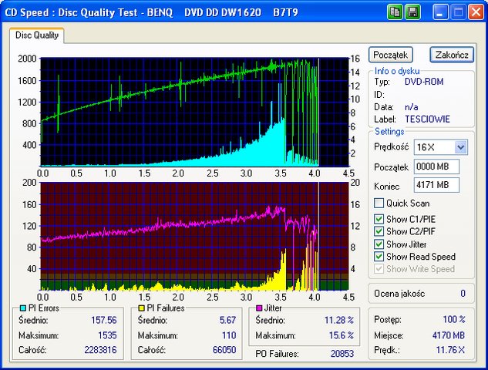Viewport: 488px width, 370px height.
Task: Uncheck Show C1/PIE
Action: click(379, 219)
